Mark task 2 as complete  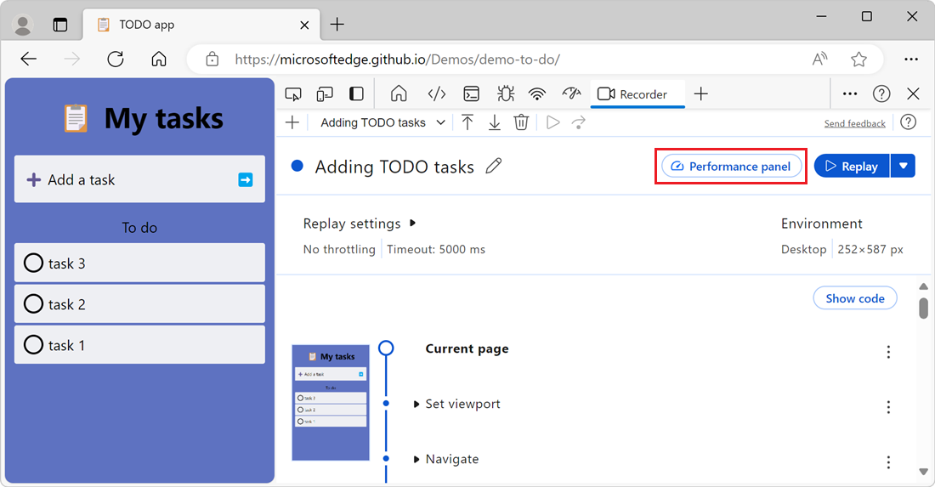(33, 304)
